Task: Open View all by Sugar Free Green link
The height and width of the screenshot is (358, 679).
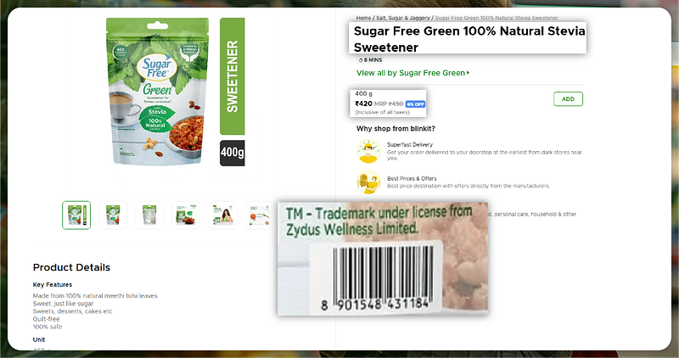Action: pos(412,73)
